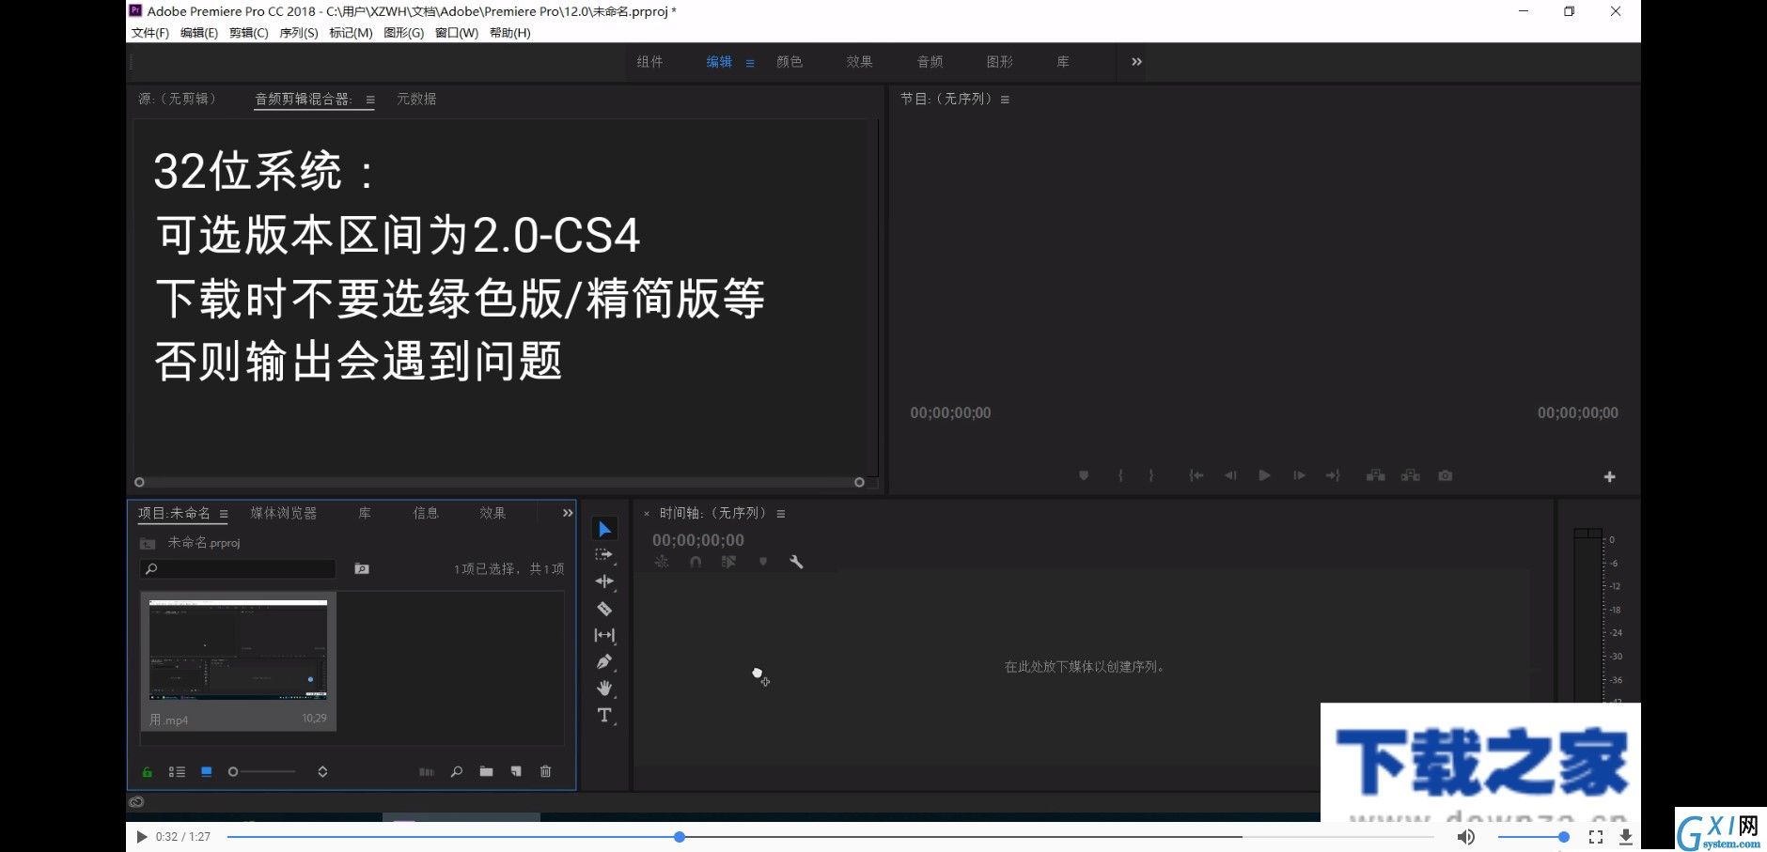1767x852 pixels.
Task: Open the sort icons menu in project panel
Action: (322, 772)
